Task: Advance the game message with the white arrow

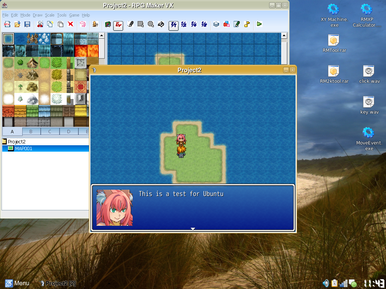Action: coord(193,229)
